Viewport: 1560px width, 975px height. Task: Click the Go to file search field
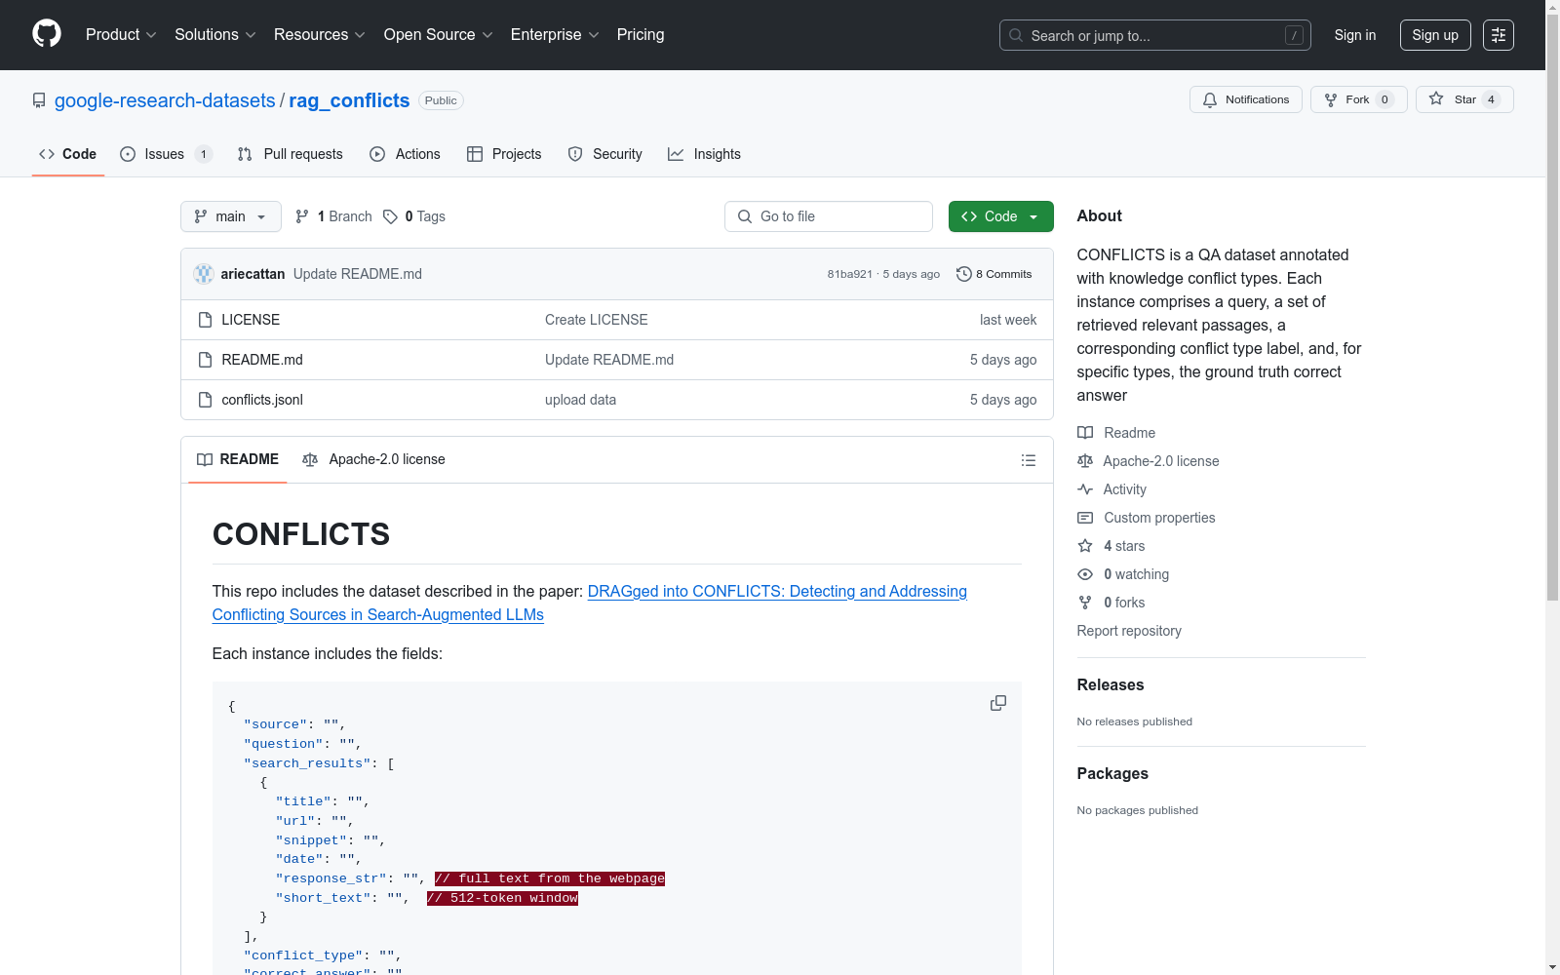click(829, 216)
